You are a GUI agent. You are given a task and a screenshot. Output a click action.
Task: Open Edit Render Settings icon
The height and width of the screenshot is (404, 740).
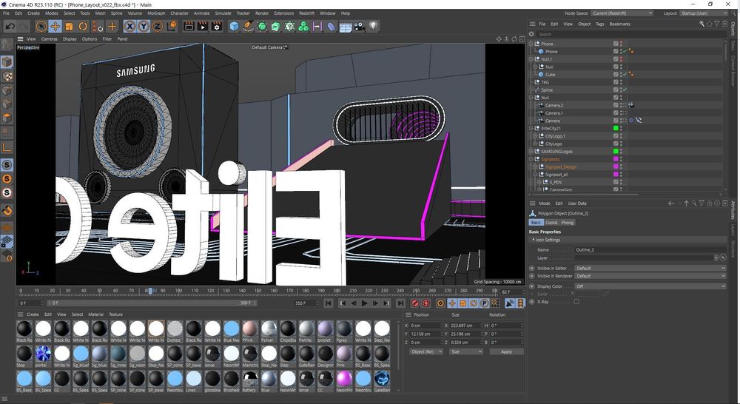coord(218,26)
